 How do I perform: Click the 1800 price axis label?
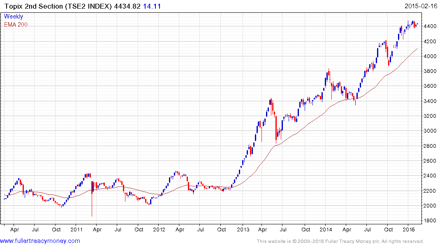tap(430, 221)
